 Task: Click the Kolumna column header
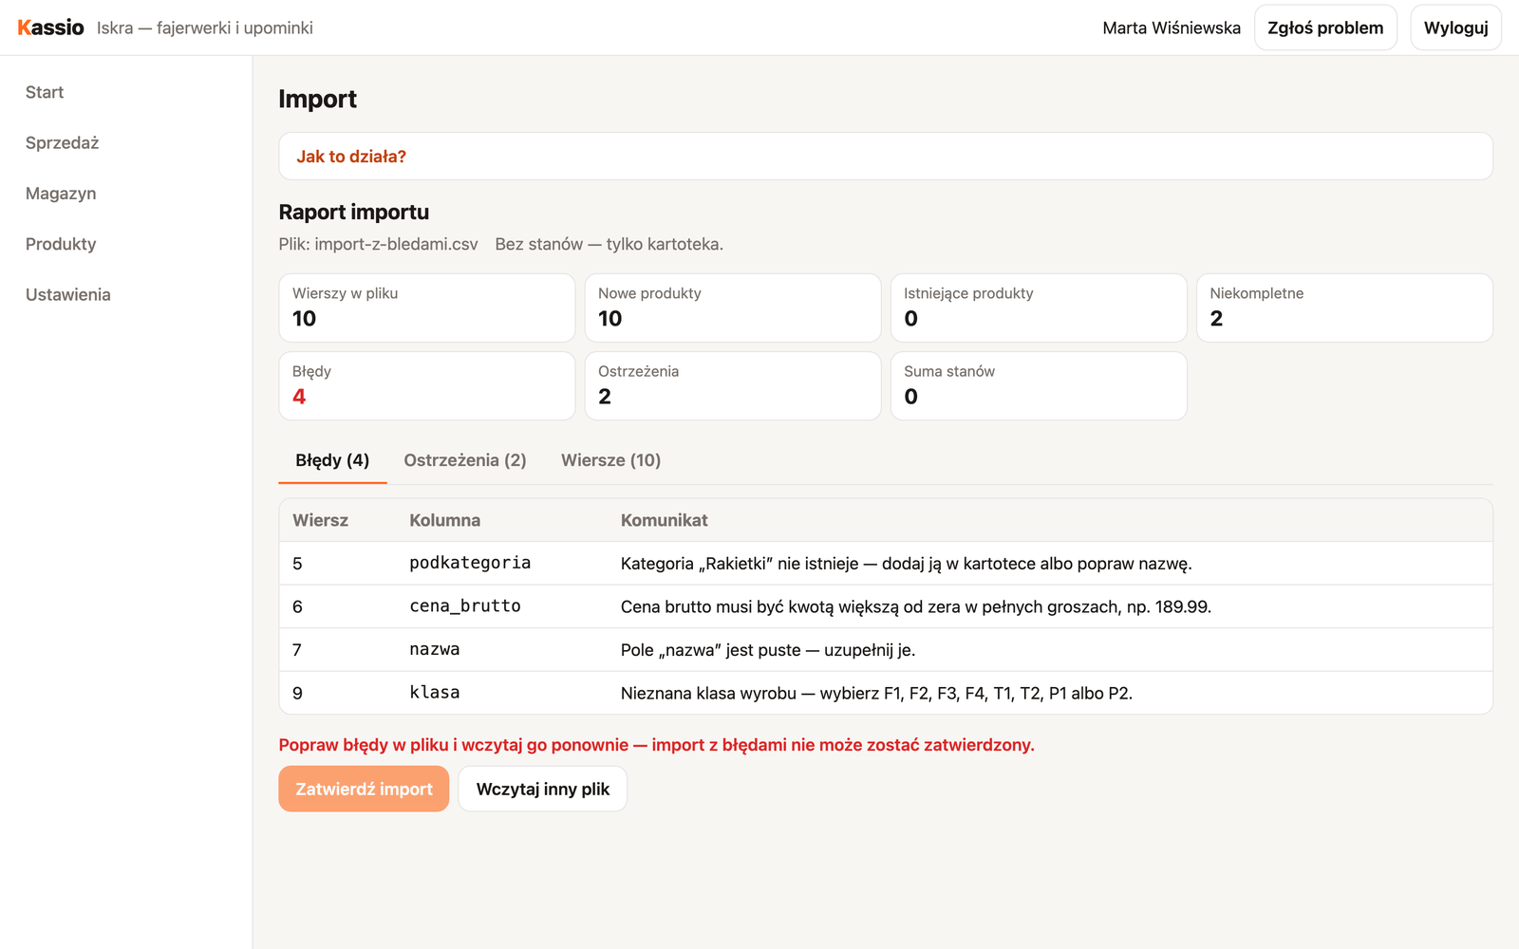click(x=444, y=520)
